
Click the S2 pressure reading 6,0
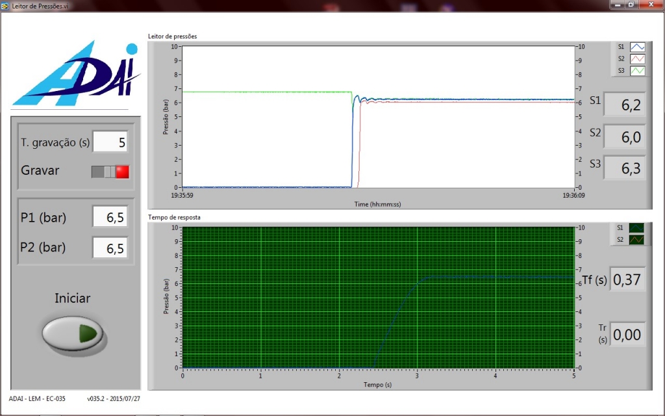624,136
